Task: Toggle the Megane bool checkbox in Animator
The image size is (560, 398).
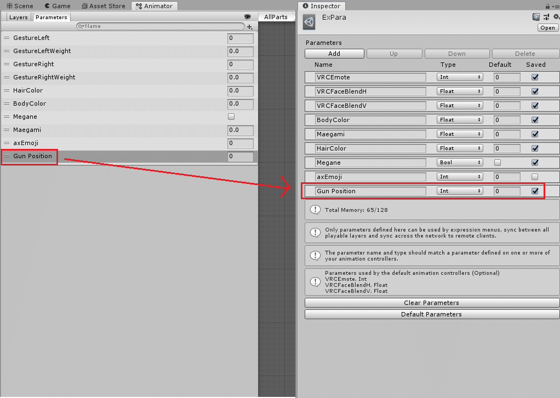Action: pos(231,117)
